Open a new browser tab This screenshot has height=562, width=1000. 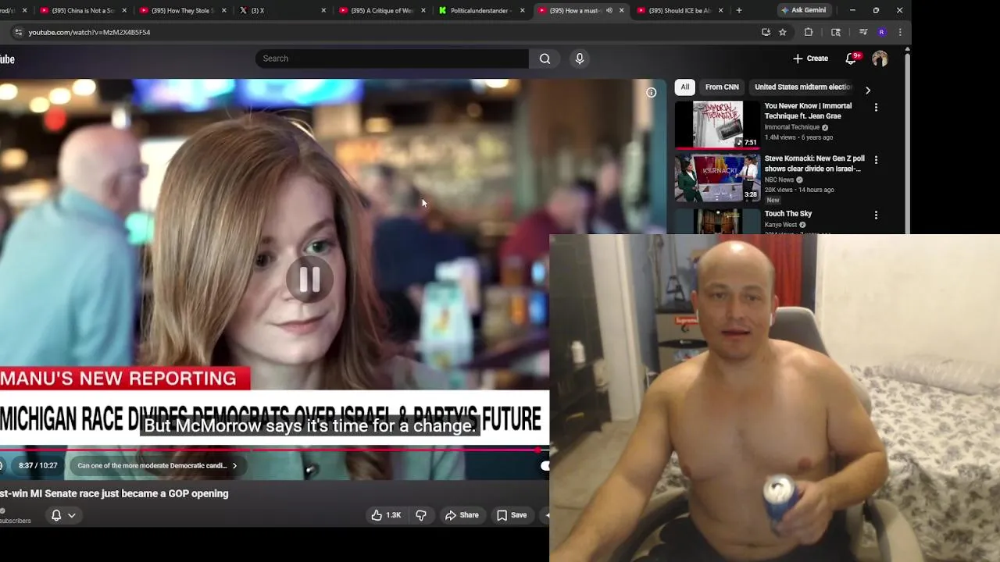(739, 11)
